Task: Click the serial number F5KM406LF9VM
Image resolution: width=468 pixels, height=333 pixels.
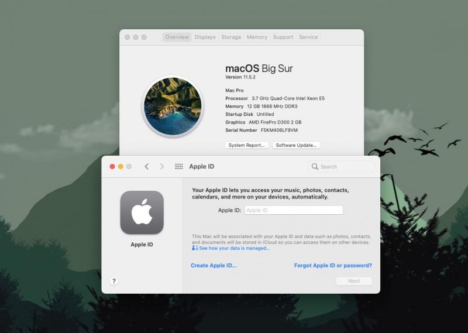Action: click(279, 130)
